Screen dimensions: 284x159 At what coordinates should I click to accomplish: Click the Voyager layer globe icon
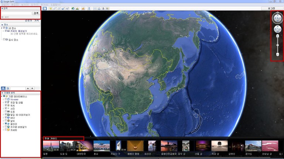coord(9,99)
